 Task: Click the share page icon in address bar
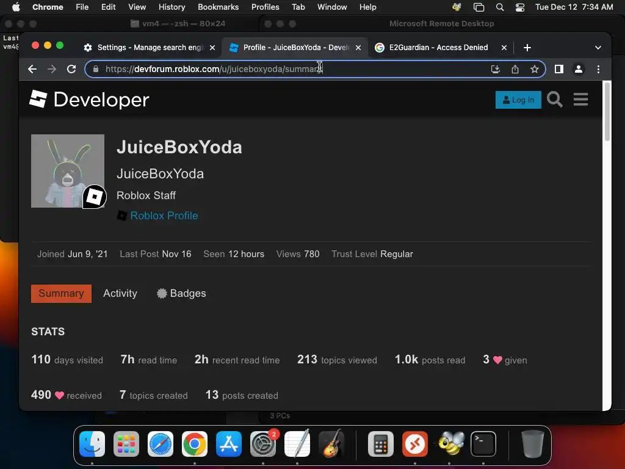(x=515, y=69)
